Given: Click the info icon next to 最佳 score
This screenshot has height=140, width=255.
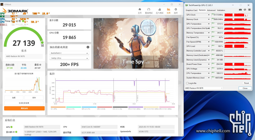Looking at the screenshot, I should tap(40, 65).
